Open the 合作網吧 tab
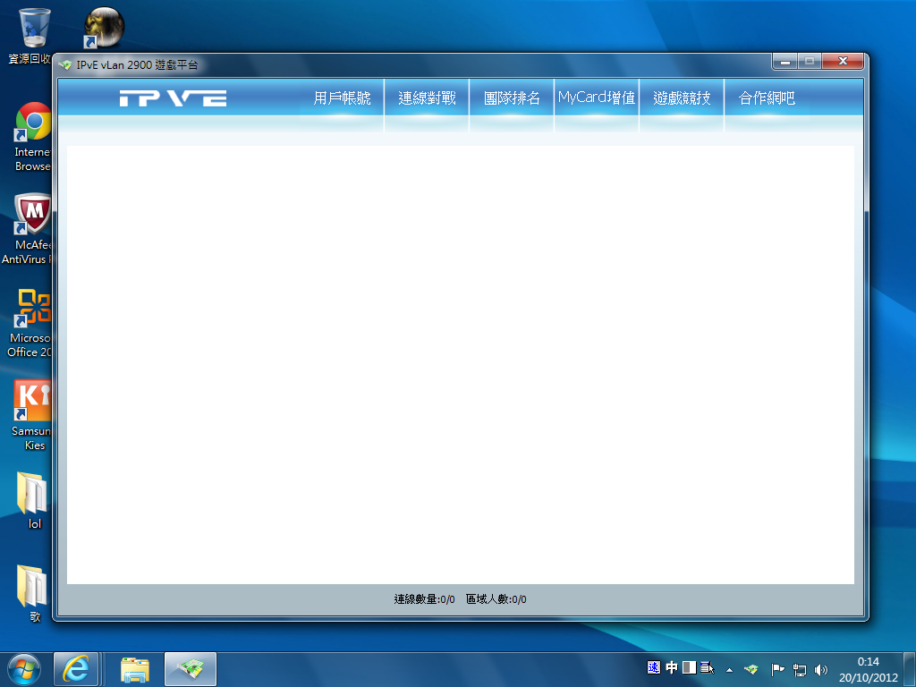The height and width of the screenshot is (687, 916). [767, 98]
